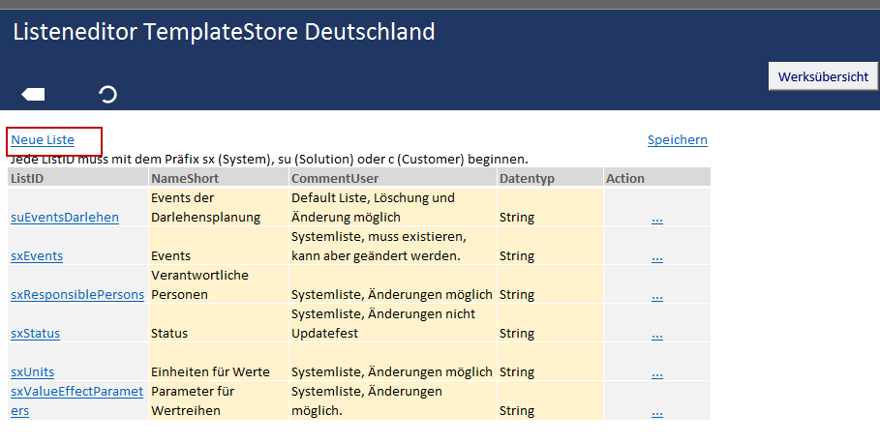Click the Speichern link to save

[x=677, y=140]
